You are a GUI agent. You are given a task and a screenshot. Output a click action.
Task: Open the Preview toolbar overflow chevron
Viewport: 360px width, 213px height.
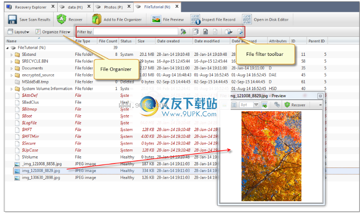point(320,105)
